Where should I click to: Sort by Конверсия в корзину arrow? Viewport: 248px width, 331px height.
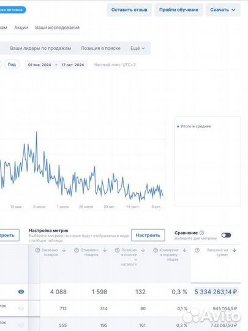point(184,250)
